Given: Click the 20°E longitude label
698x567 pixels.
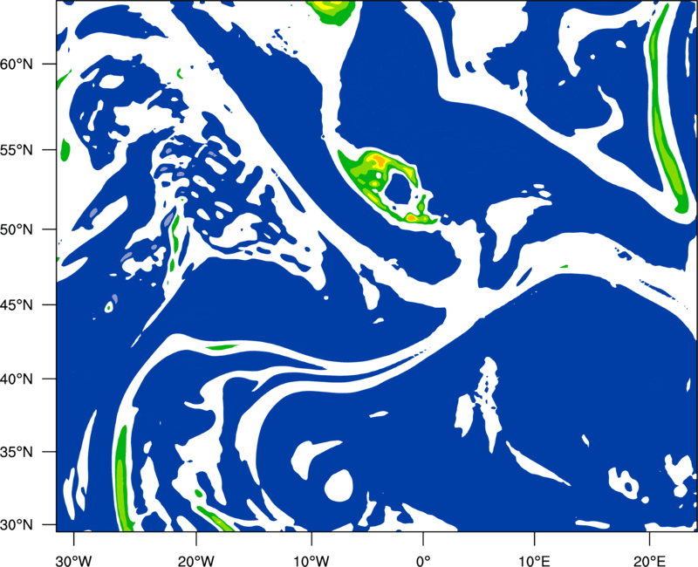Looking at the screenshot, I should click(649, 561).
